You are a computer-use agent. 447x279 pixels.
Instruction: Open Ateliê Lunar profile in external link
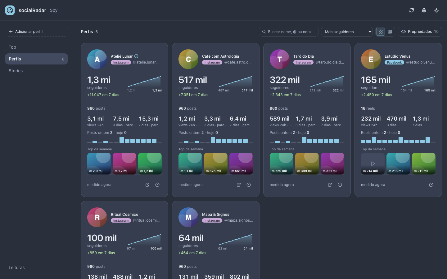[147, 185]
